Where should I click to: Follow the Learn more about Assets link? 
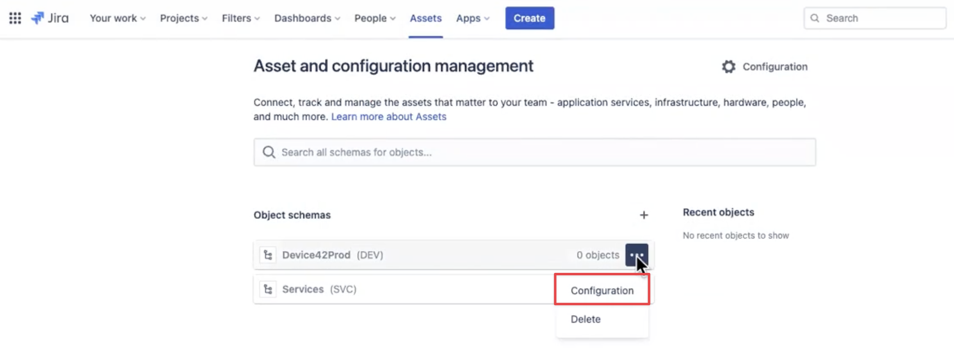tap(388, 117)
